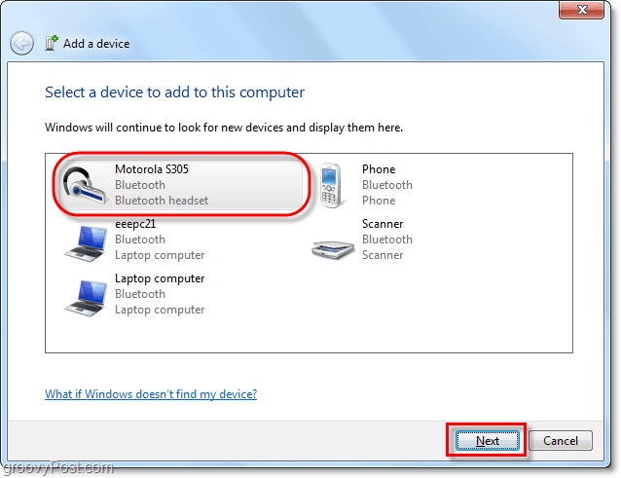Click the eeepc21 laptop icon
The width and height of the screenshot is (621, 478).
(x=86, y=243)
